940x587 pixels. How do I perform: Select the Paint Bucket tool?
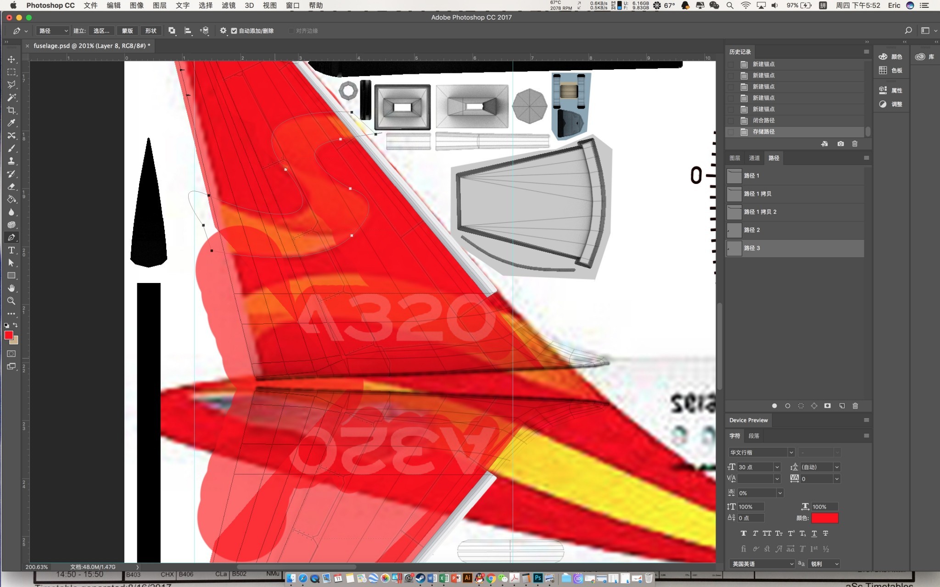[x=11, y=199]
